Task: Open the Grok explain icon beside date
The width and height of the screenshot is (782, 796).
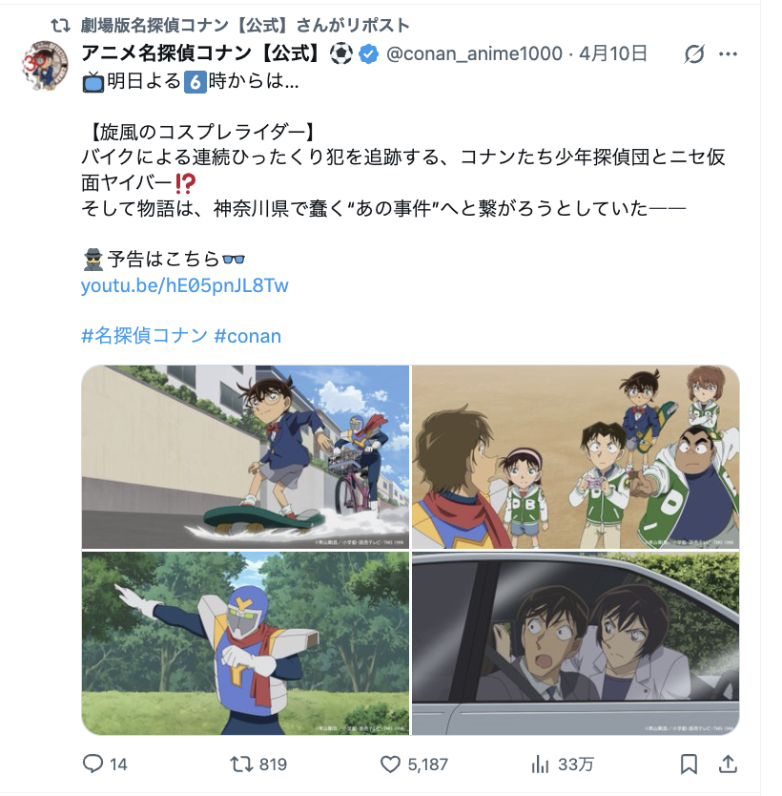Action: tap(694, 53)
